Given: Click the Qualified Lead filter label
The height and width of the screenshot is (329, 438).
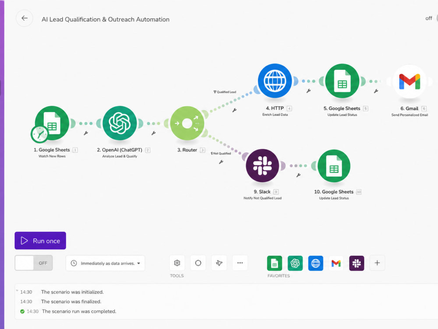Looking at the screenshot, I should (225, 92).
